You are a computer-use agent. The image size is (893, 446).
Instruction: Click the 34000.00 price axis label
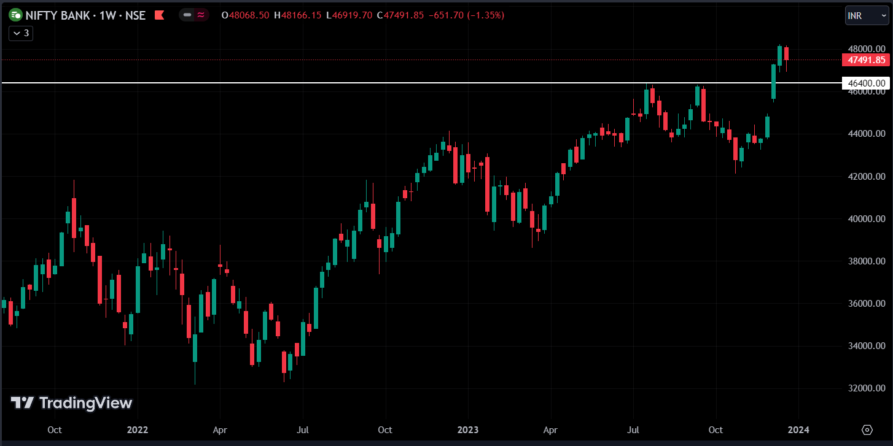click(867, 345)
